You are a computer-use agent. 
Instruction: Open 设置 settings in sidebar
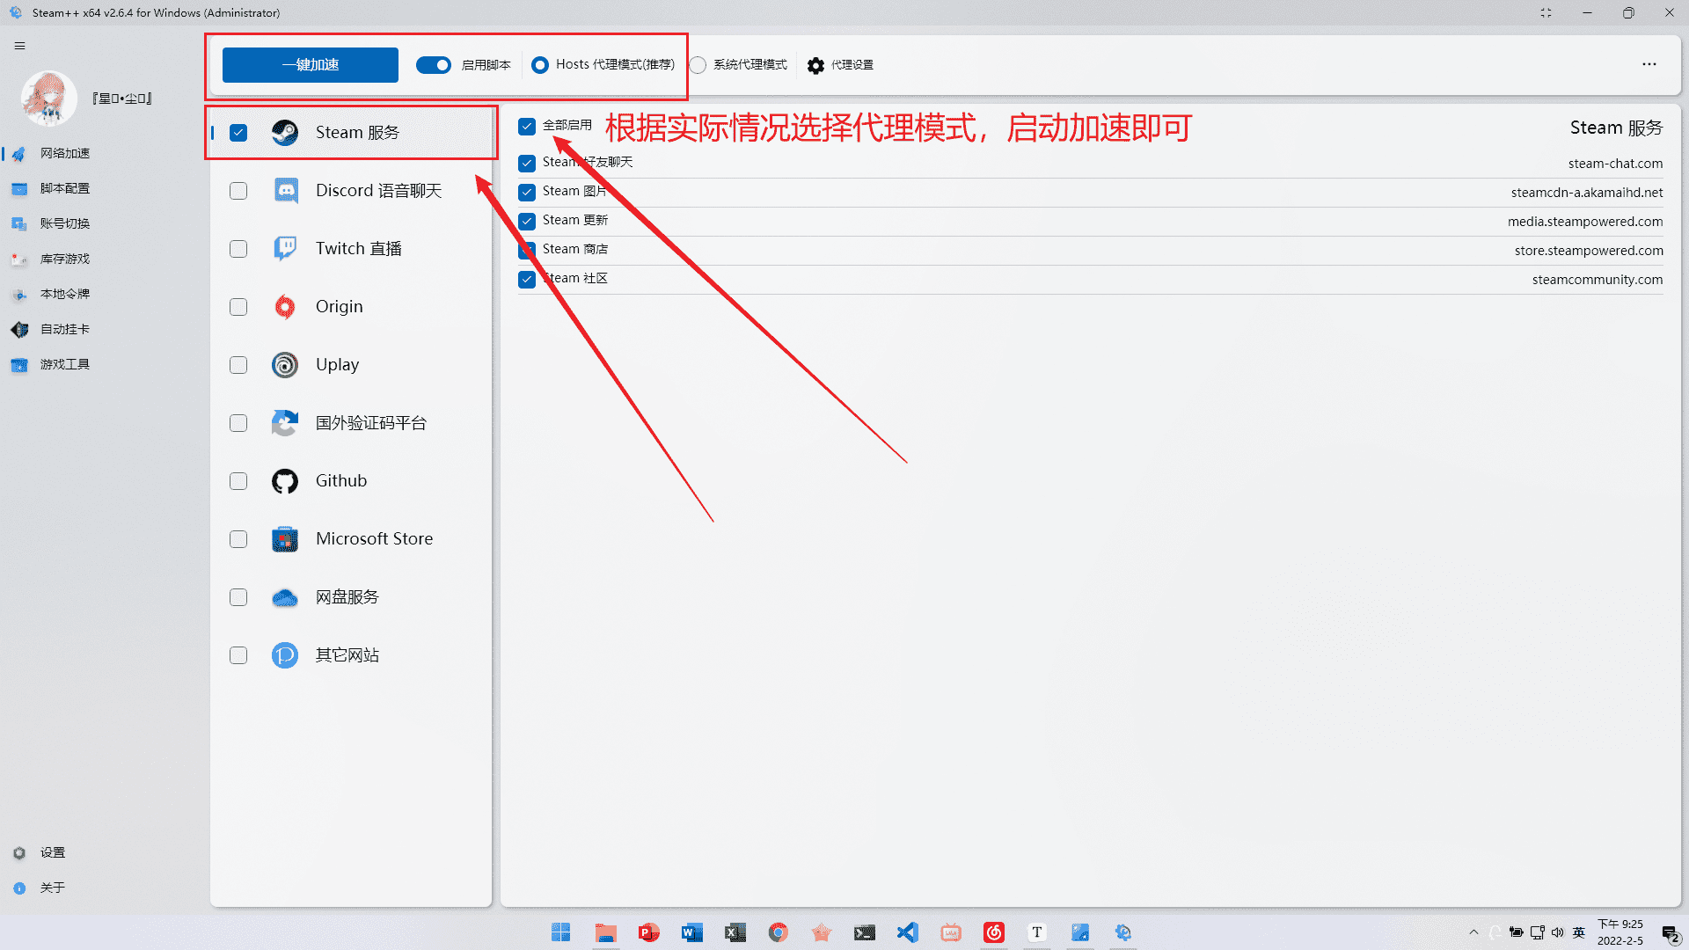pyautogui.click(x=53, y=852)
